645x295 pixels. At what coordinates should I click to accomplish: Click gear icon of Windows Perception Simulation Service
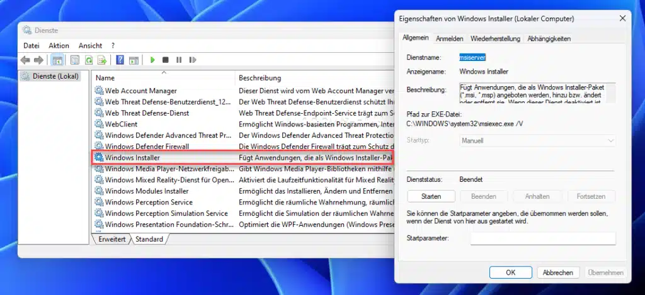pyautogui.click(x=99, y=213)
